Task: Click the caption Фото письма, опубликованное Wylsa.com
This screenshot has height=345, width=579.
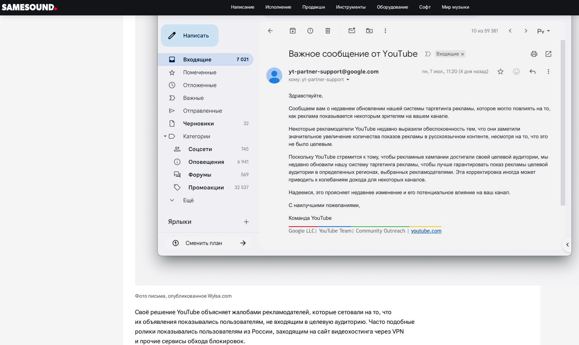Action: tap(183, 296)
